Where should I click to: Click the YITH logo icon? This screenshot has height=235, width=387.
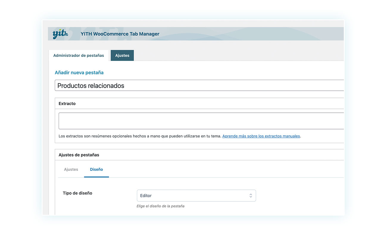coord(60,34)
